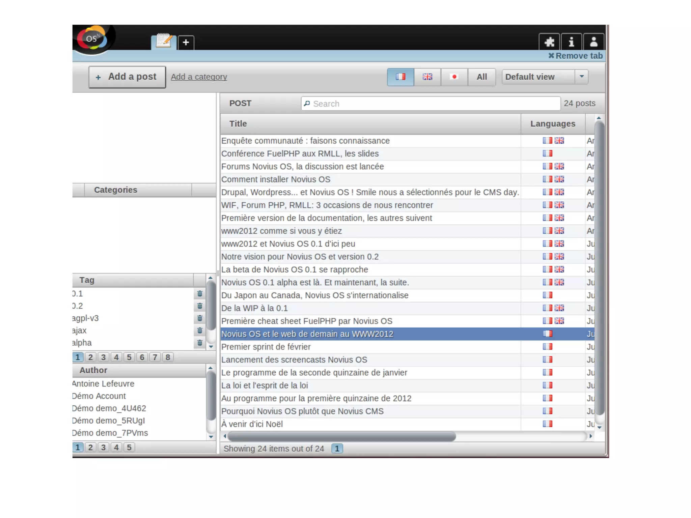
Task: Delete the agpl-v3 tag with trash icon
Action: click(200, 318)
